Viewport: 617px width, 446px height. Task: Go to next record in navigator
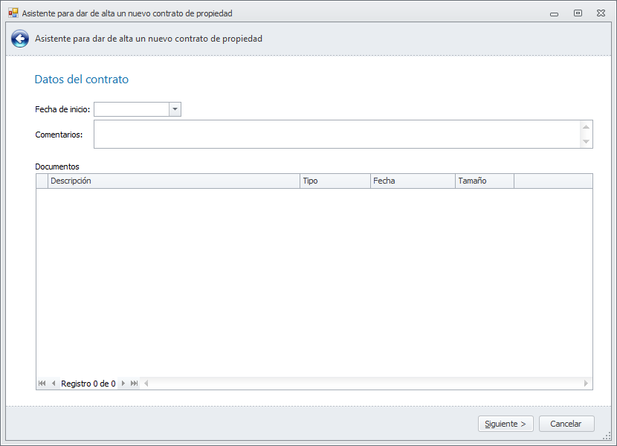123,384
